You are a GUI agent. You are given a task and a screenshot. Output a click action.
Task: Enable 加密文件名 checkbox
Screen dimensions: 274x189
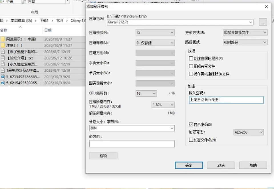point(191,140)
